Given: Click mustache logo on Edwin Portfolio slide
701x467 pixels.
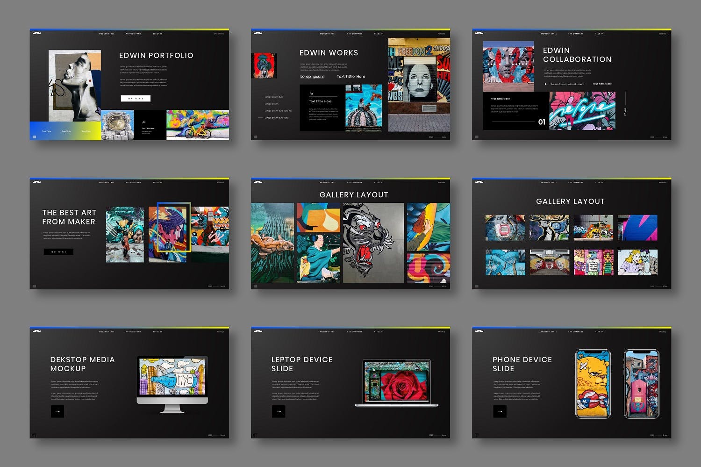Looking at the screenshot, I should click(37, 33).
